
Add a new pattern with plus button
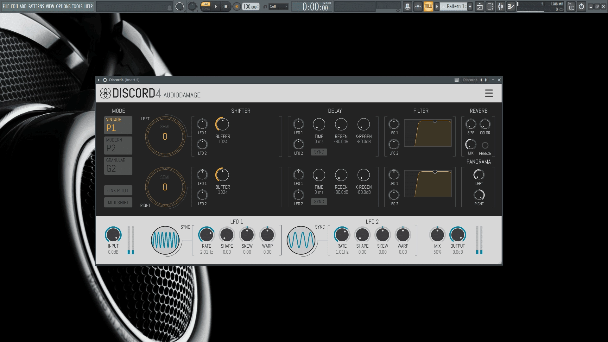470,6
